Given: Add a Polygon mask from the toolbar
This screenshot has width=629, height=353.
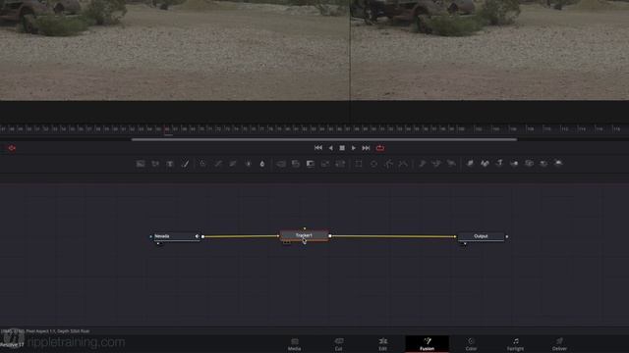Looking at the screenshot, I should (x=389, y=164).
